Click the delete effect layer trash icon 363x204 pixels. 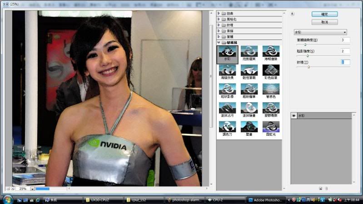click(326, 189)
